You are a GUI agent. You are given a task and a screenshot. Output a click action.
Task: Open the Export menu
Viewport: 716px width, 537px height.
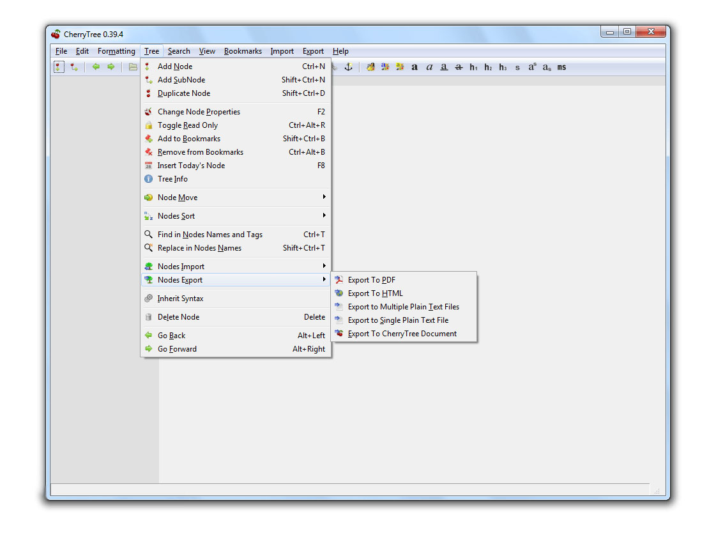coord(313,51)
